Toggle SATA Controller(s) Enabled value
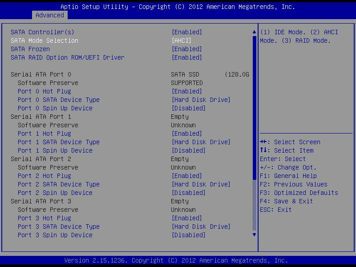Screen dimensions: 356x267 click(187, 32)
